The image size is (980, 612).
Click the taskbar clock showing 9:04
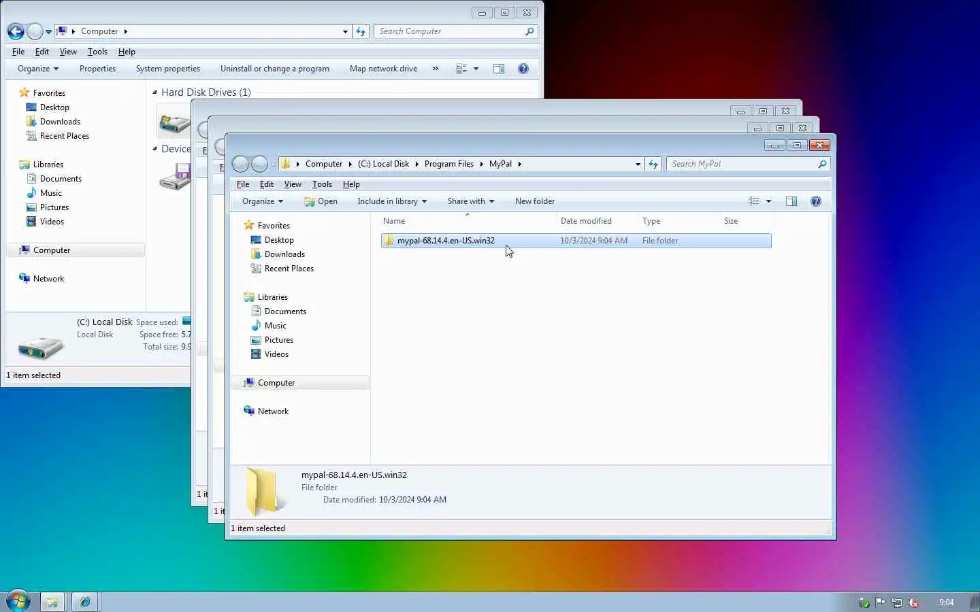point(947,602)
